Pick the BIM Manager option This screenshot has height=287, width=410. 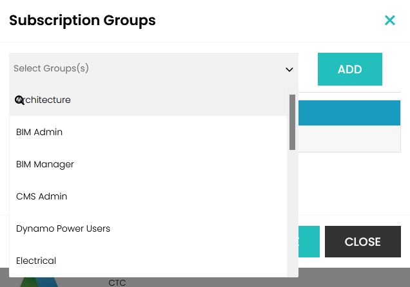[x=148, y=164]
